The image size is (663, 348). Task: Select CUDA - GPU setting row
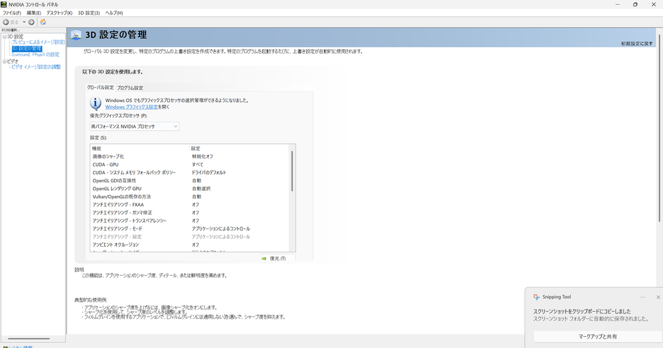tap(189, 164)
